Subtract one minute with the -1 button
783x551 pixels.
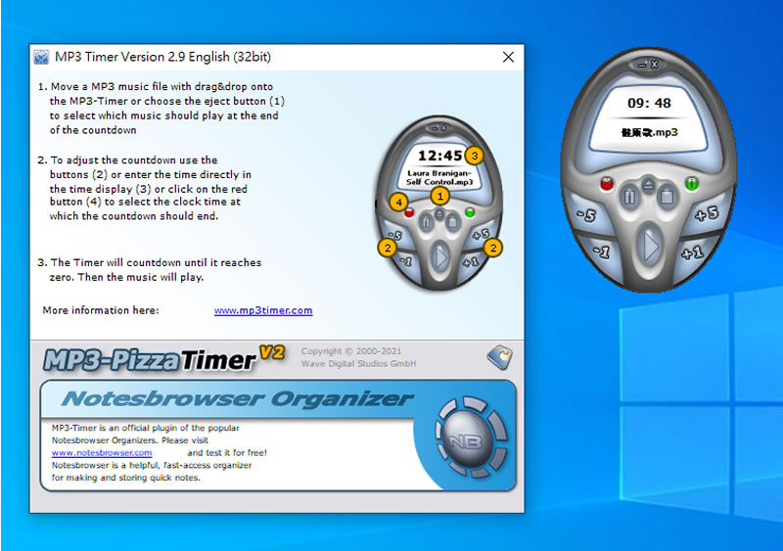[x=601, y=252]
